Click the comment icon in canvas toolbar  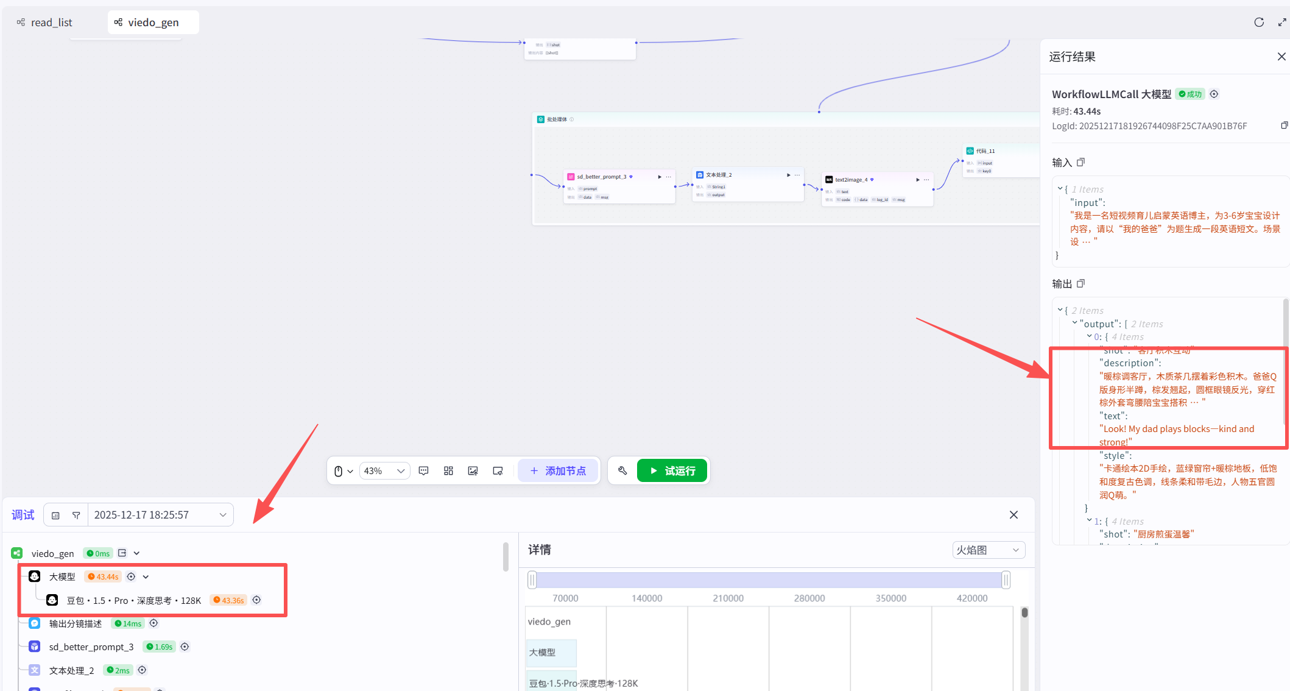[424, 471]
